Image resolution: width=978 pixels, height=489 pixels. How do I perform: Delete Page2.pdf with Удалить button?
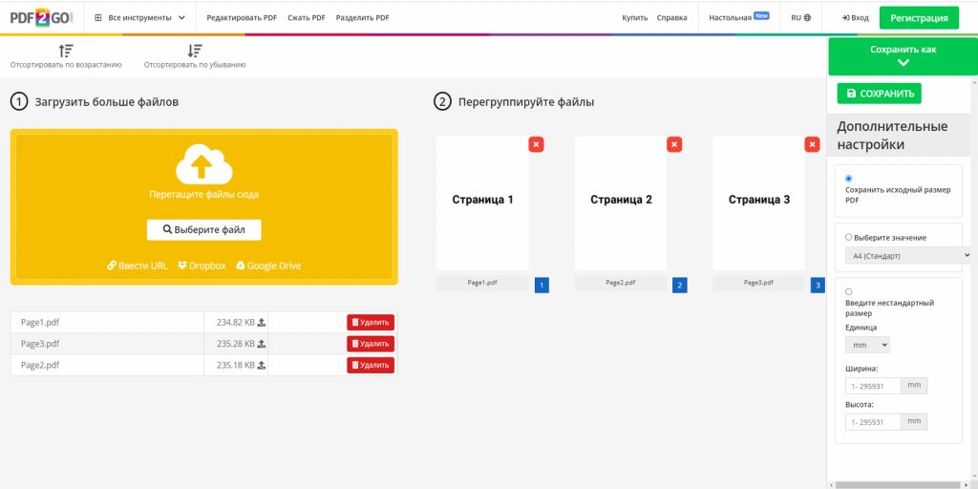click(371, 365)
